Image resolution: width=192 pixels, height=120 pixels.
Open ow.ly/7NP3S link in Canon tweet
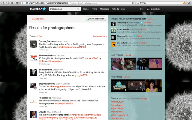79,47
